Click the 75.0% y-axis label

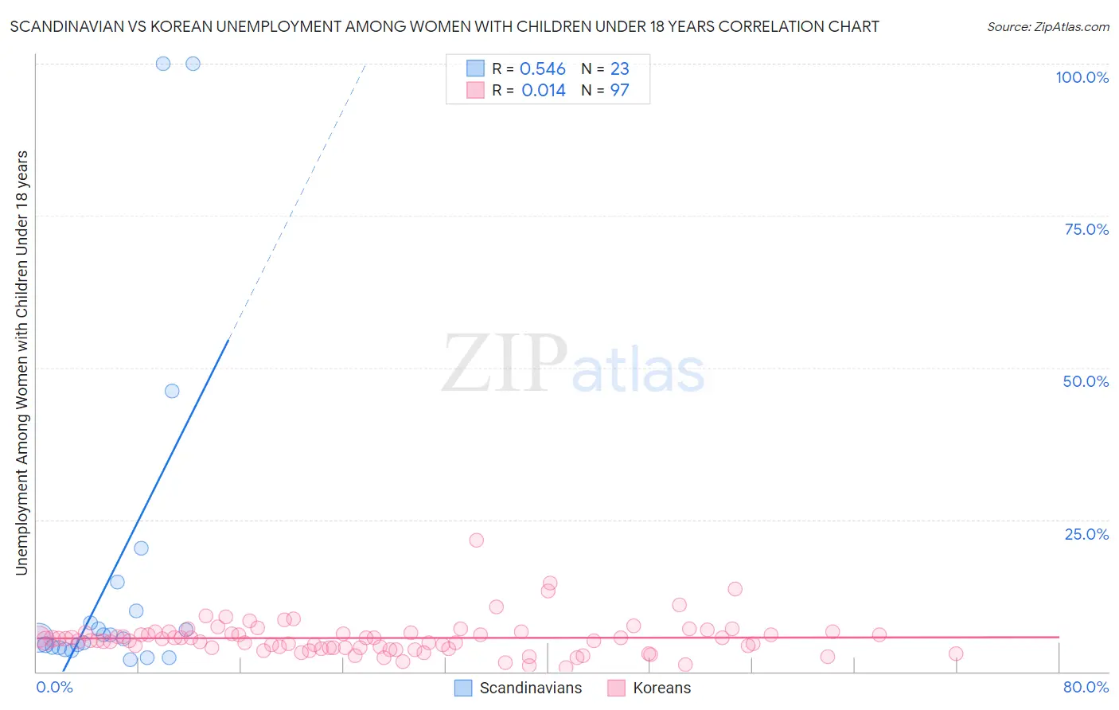(1086, 229)
